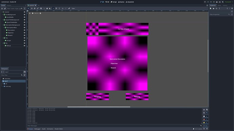The image size is (234, 131).
Task: Add a new child node in Scene dock
Action: (x=2, y=9)
